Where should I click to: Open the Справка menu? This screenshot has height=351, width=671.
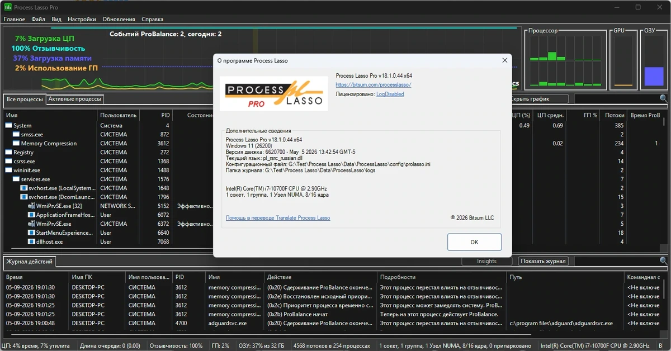coord(153,20)
